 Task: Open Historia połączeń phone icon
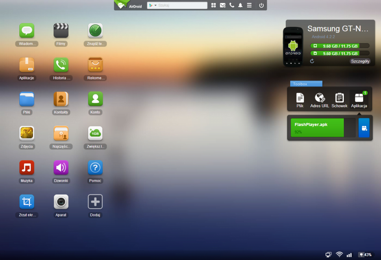coord(61,65)
